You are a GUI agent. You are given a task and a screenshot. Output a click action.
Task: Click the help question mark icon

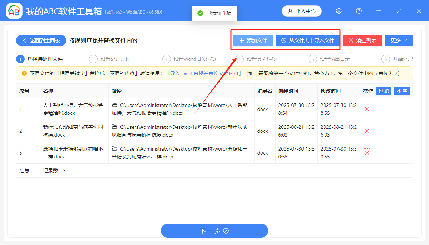359,11
